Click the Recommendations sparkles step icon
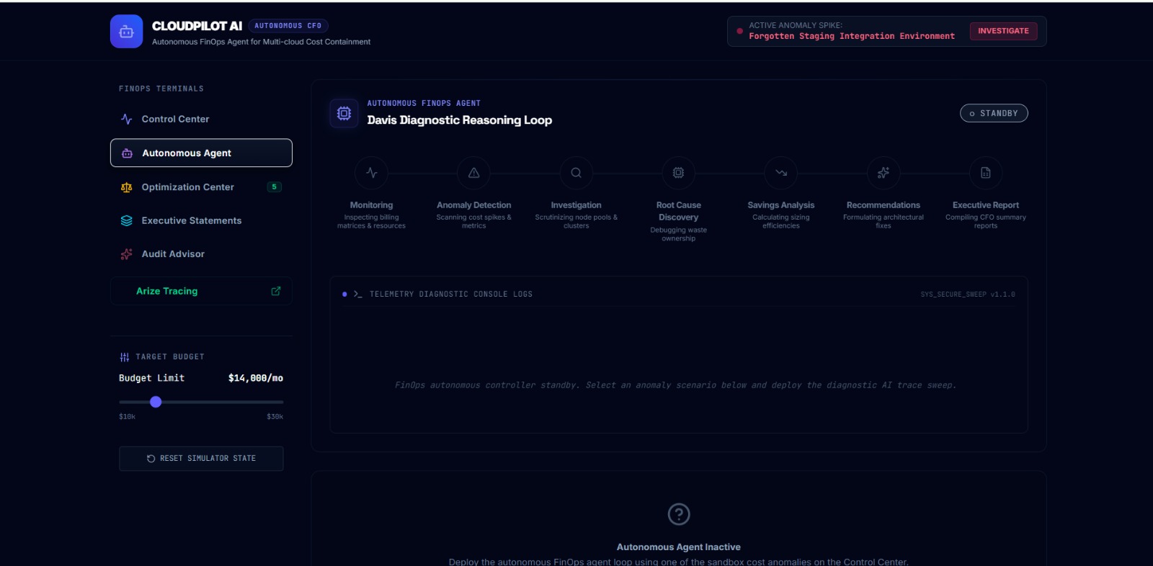 pos(883,173)
